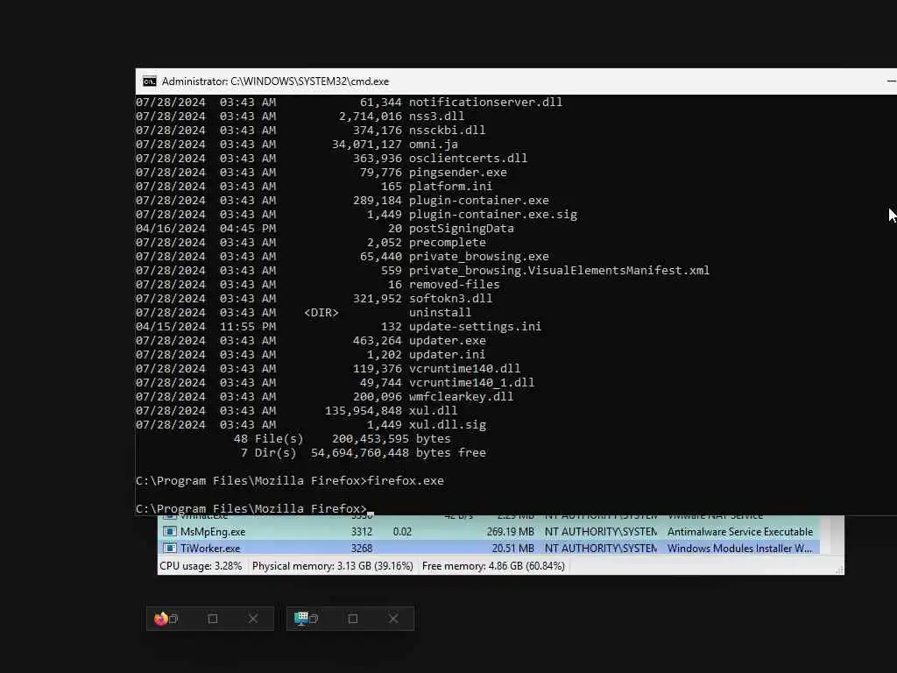Click wmfclearkey.dll in the listing
This screenshot has width=897, height=673.
[x=461, y=397]
